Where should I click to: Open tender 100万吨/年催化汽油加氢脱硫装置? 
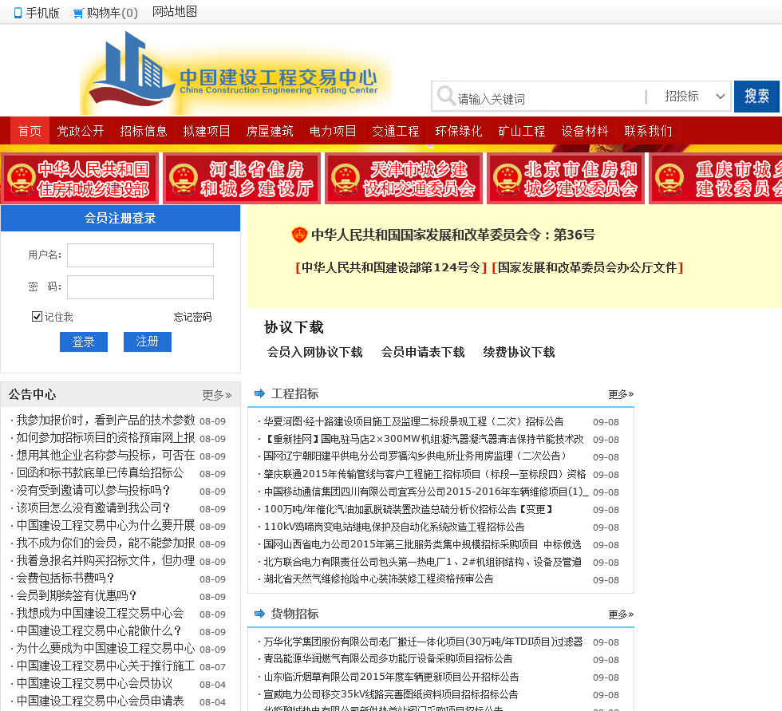[409, 509]
